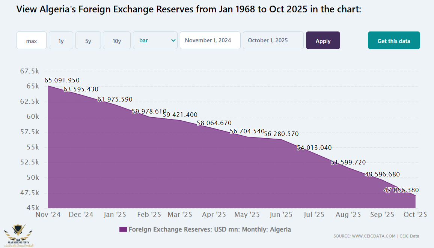Select the 1y time range
The image size is (434, 248).
[61, 40]
